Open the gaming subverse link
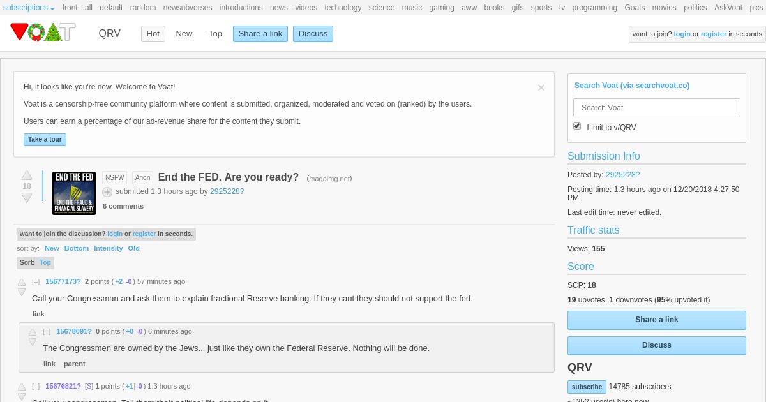The height and width of the screenshot is (402, 766). tap(442, 8)
